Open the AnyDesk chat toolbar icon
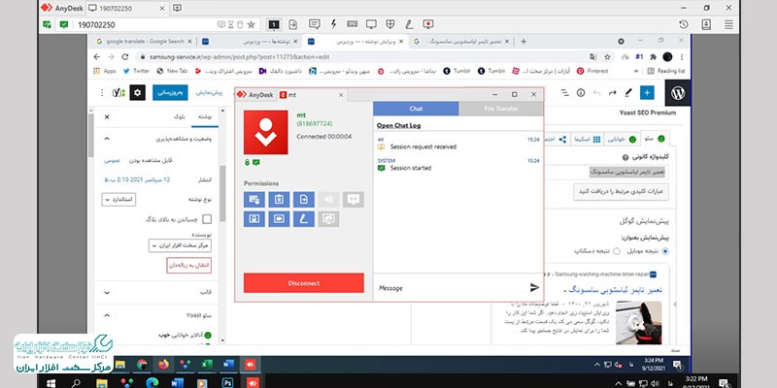 coord(314,24)
